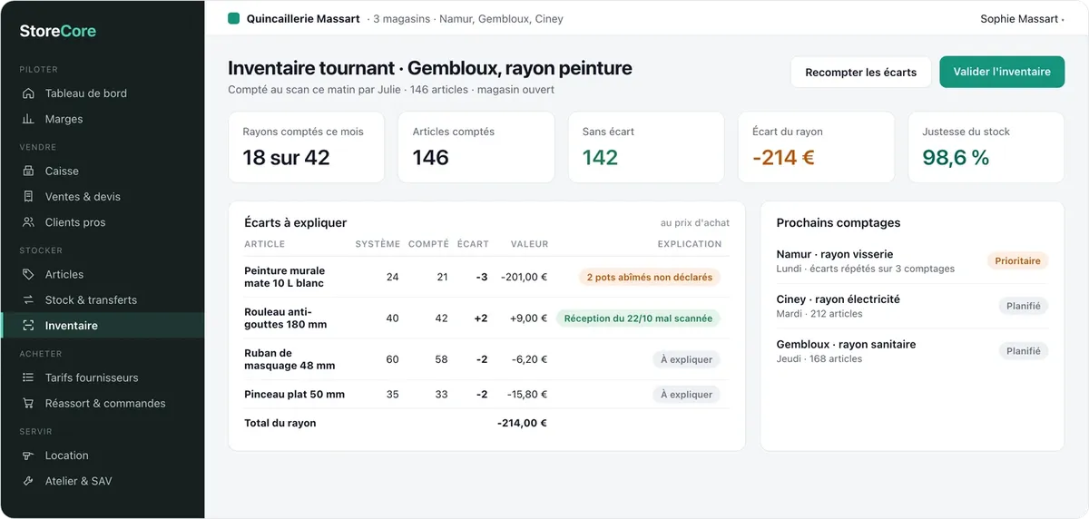1089x519 pixels.
Task: Click the green Quincaillerie Massart store square
Action: pyautogui.click(x=233, y=18)
